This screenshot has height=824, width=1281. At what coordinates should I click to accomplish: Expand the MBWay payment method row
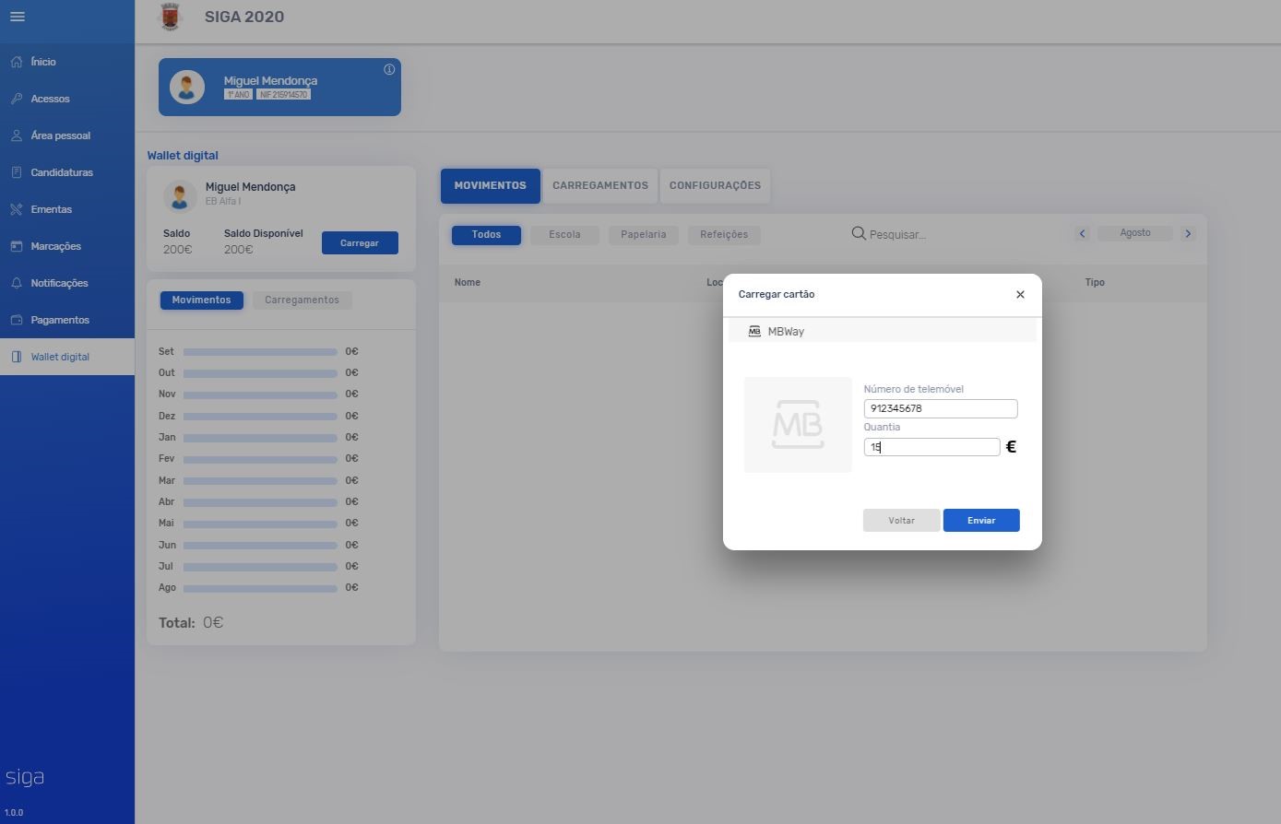[882, 332]
